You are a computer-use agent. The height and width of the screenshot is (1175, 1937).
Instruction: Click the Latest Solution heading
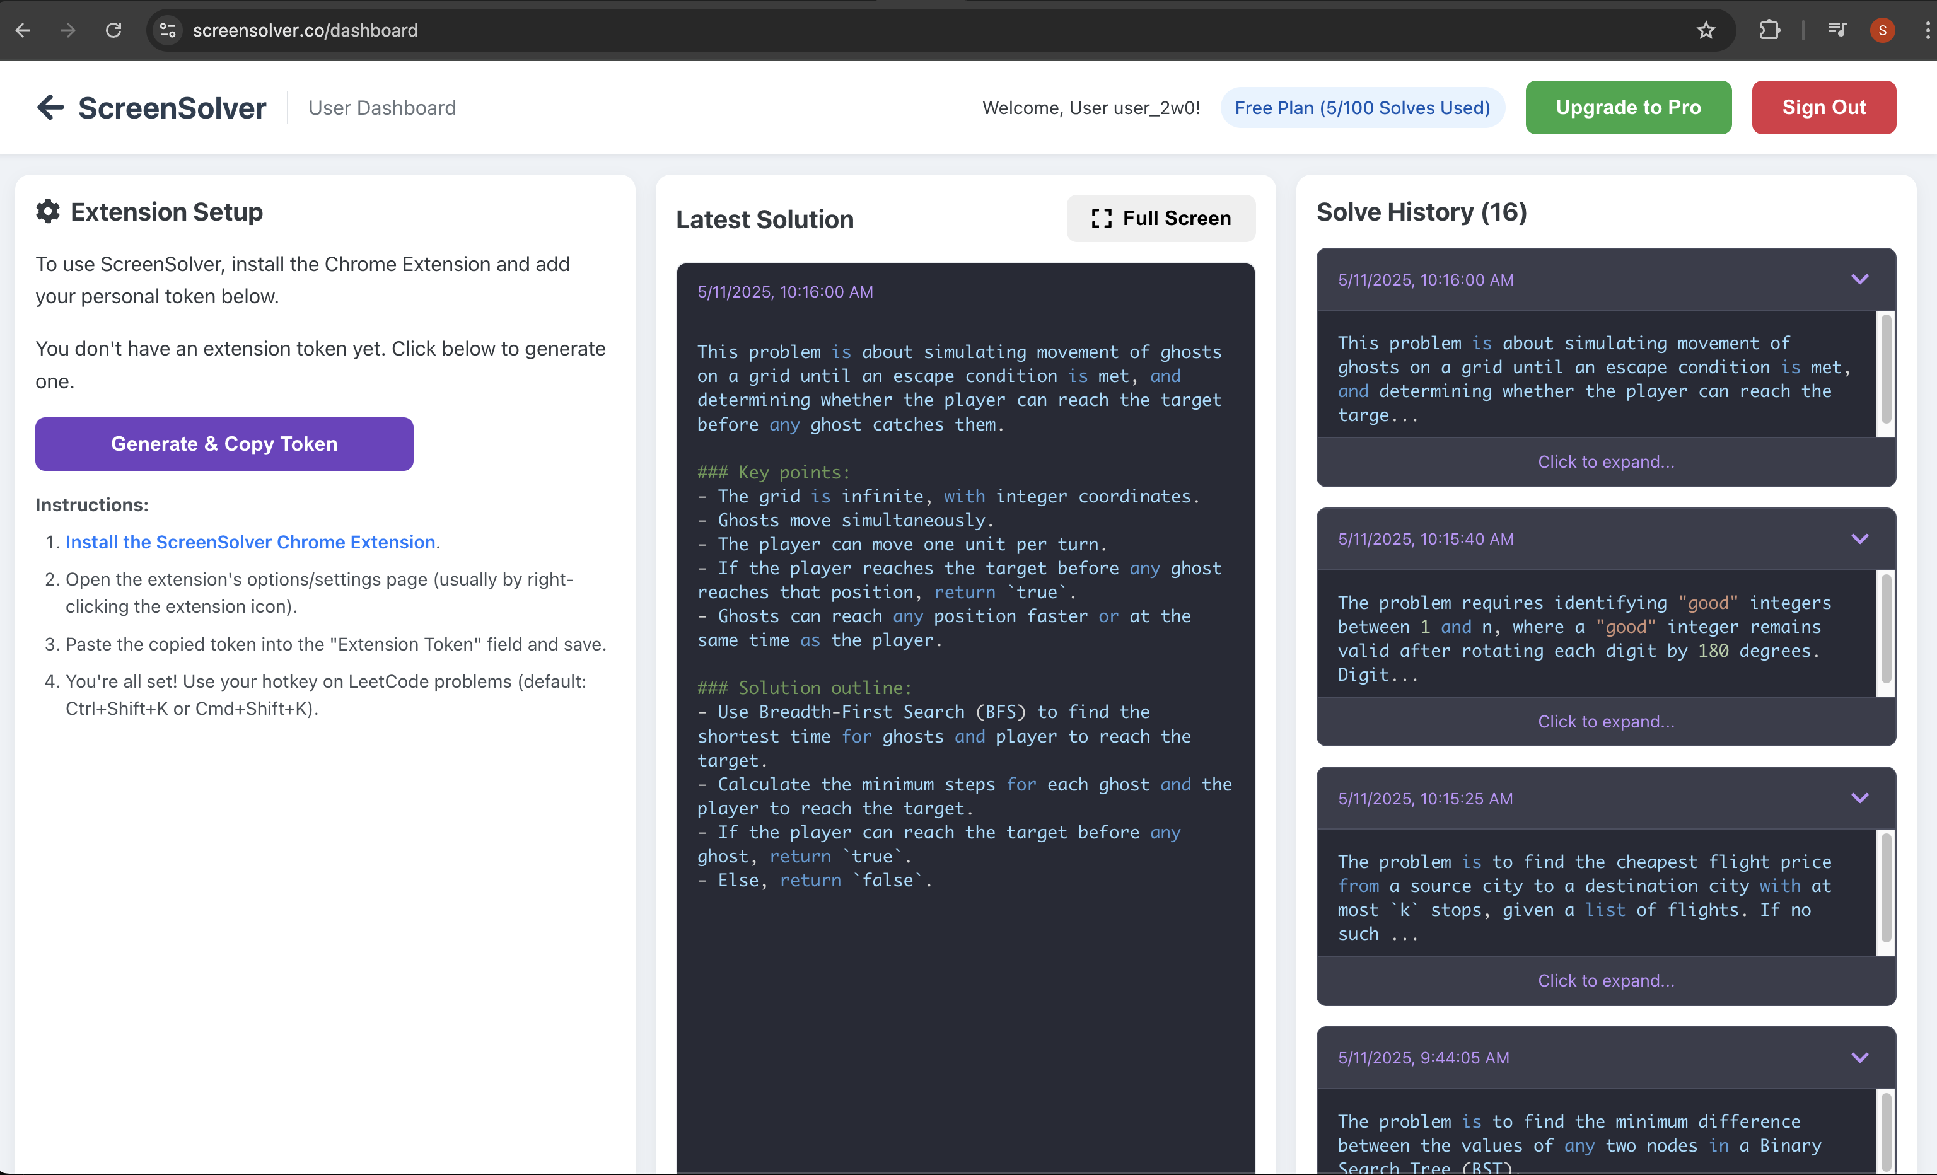coord(764,219)
